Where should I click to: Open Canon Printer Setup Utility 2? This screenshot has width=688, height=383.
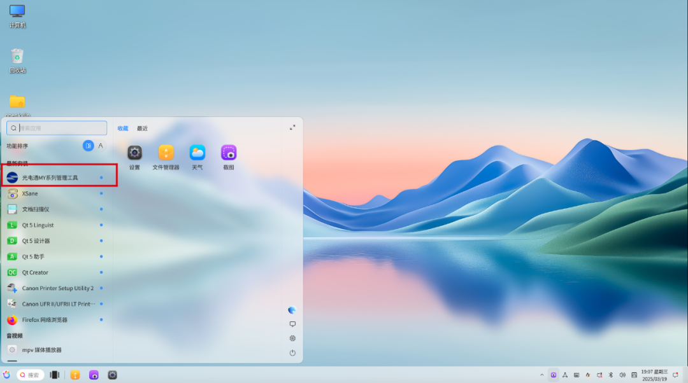[57, 288]
